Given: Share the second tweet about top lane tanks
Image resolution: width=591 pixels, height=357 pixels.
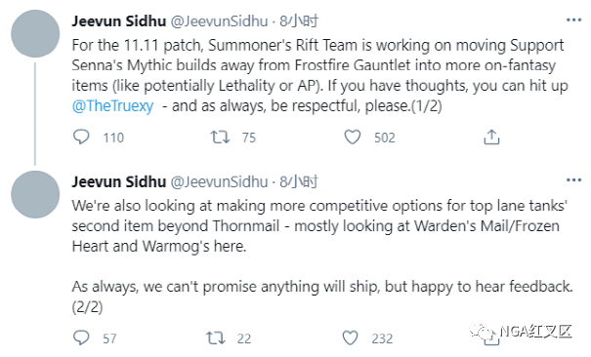Looking at the screenshot, I should tap(491, 338).
